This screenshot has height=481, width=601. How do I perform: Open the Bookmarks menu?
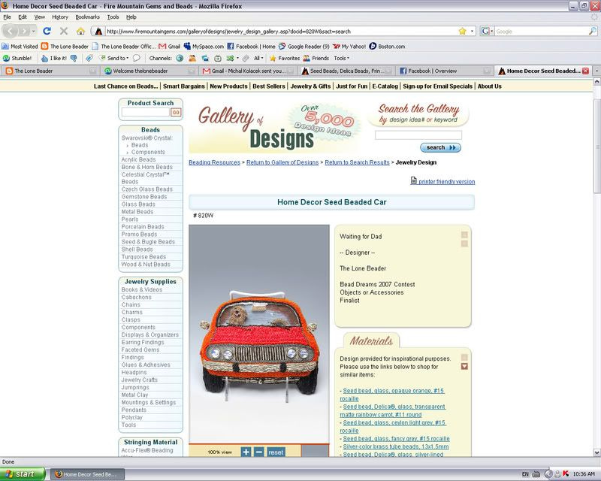87,17
